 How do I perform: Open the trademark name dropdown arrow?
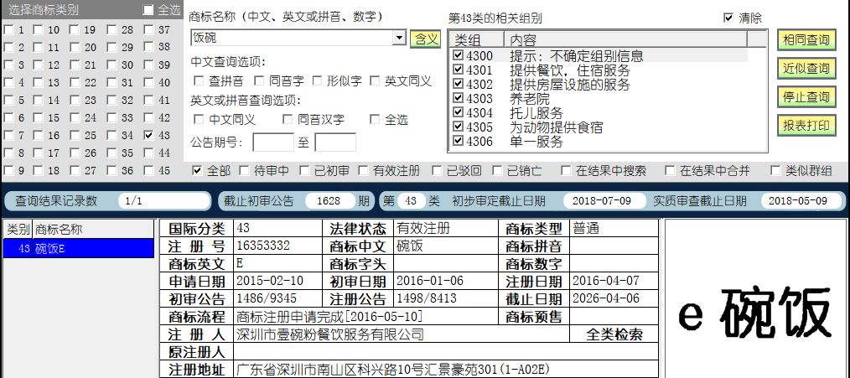[399, 38]
